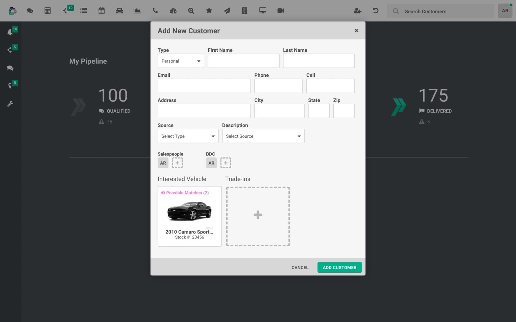Open the phone icon in top toolbar

click(155, 11)
